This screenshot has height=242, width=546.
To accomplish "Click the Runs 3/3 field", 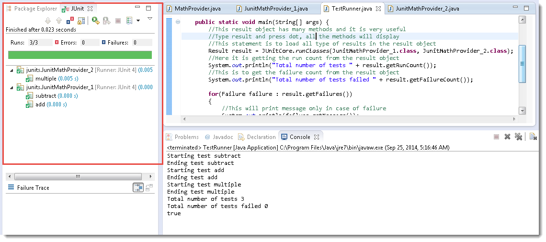I will pos(40,43).
